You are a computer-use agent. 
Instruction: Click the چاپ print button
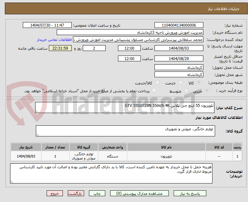[97, 193]
